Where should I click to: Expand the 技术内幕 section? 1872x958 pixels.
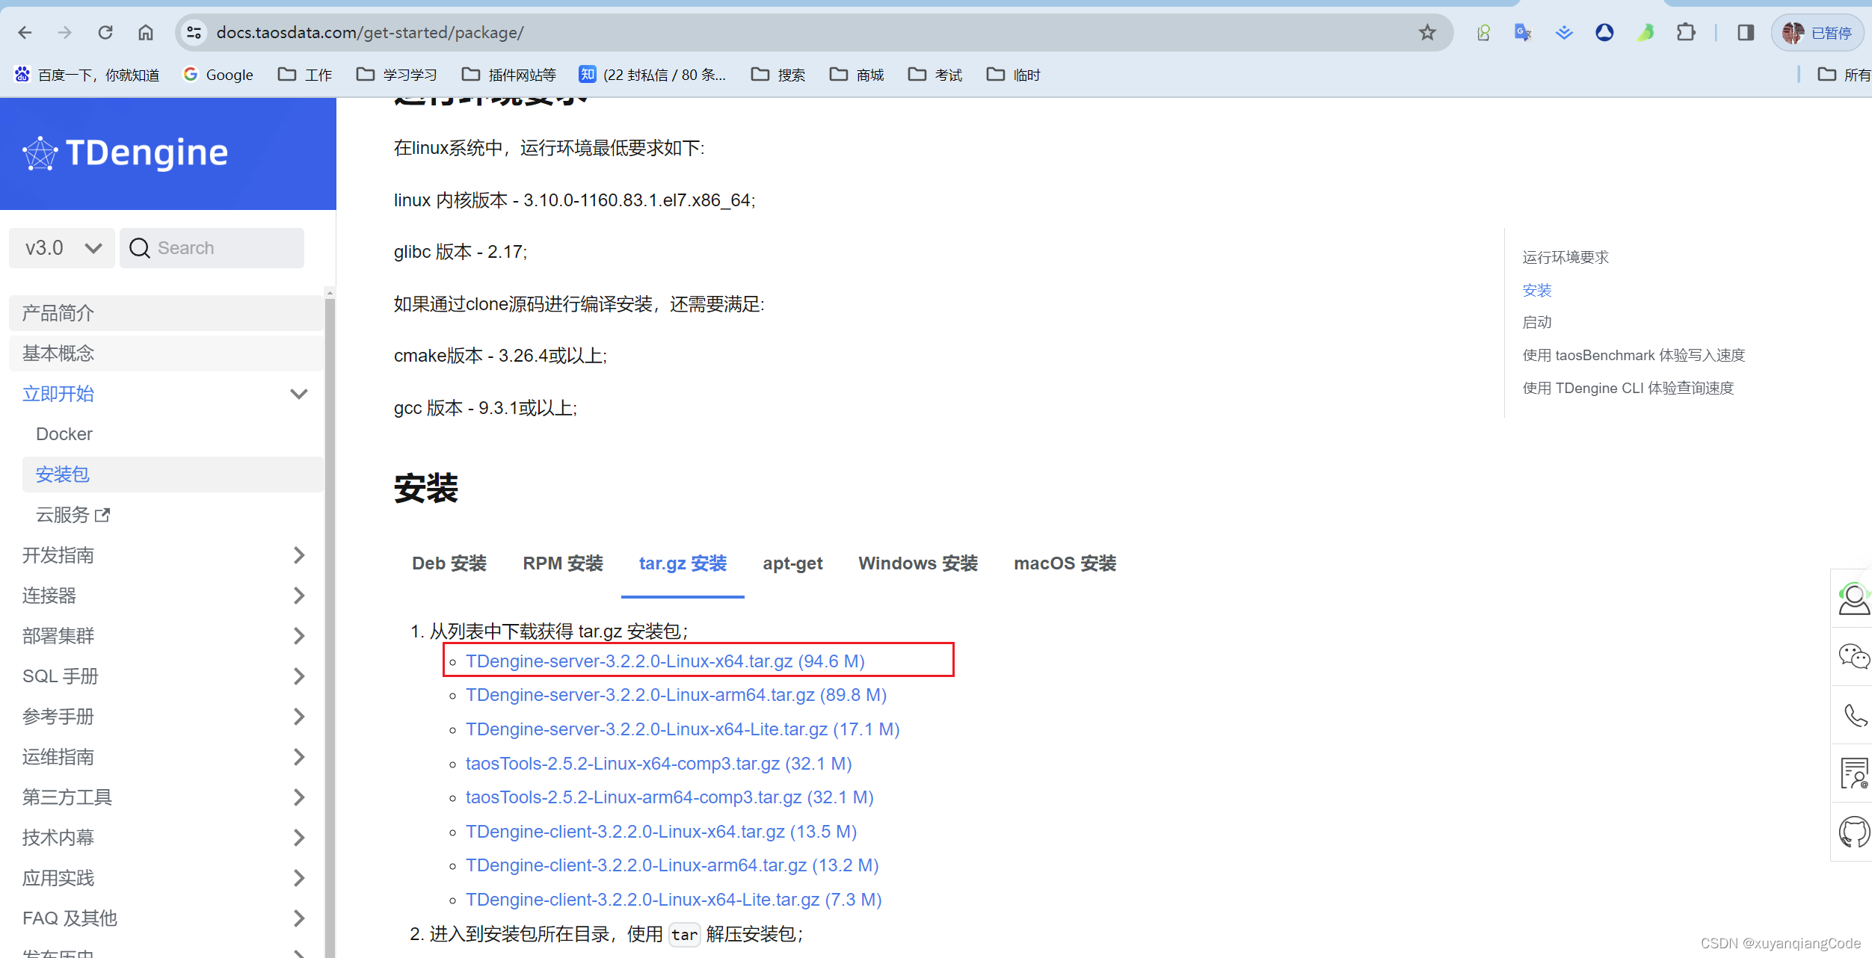point(299,838)
